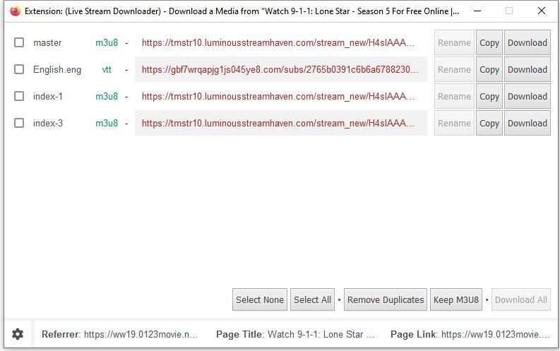Image resolution: width=560 pixels, height=351 pixels.
Task: Close the Live Stream Downloader window
Action: [541, 11]
